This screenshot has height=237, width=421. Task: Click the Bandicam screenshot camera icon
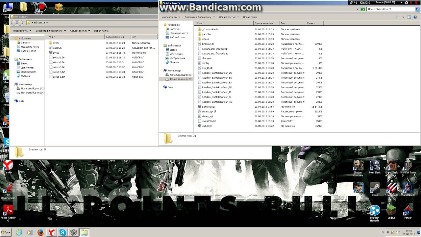pos(406,2)
